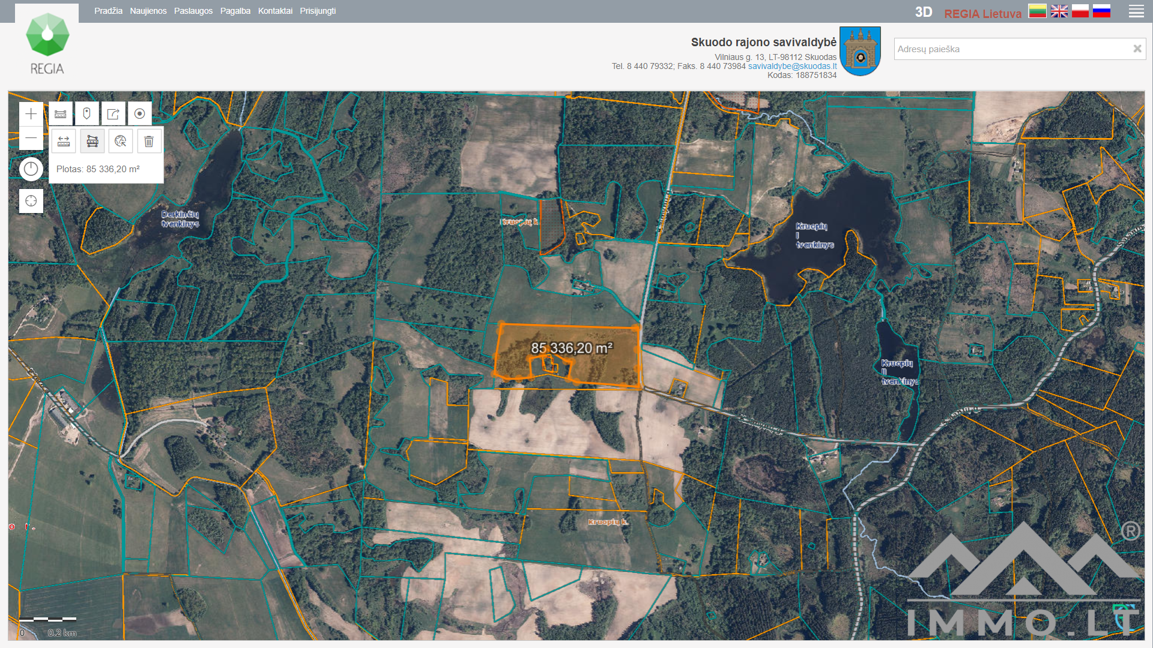
Task: Click the lower Kruopių k. village label
Action: (608, 522)
